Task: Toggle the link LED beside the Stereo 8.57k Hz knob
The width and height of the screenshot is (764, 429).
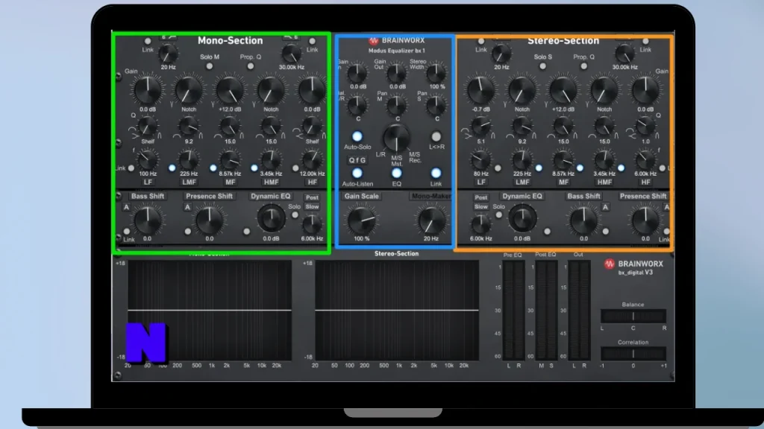Action: click(x=580, y=168)
